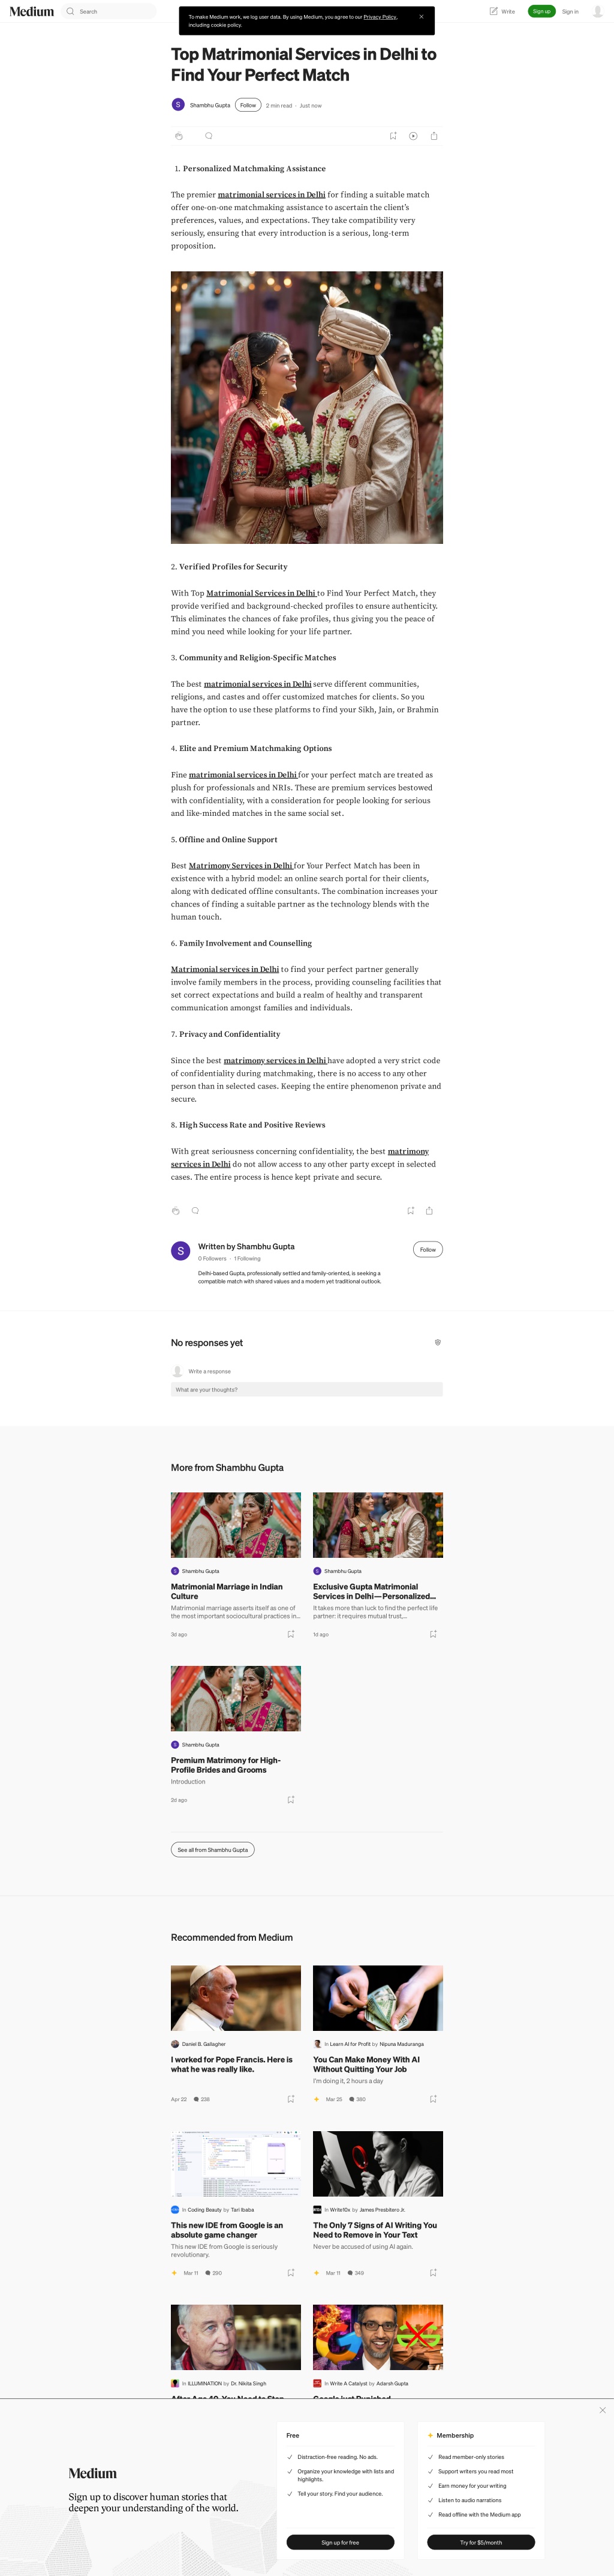Click the Medium logo in the header
Screen dimensions: 614x2576
[32, 11]
